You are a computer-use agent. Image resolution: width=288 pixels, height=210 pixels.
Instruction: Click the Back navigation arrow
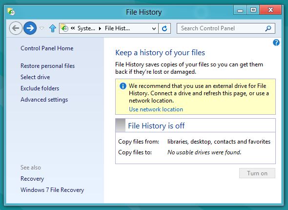click(x=16, y=28)
